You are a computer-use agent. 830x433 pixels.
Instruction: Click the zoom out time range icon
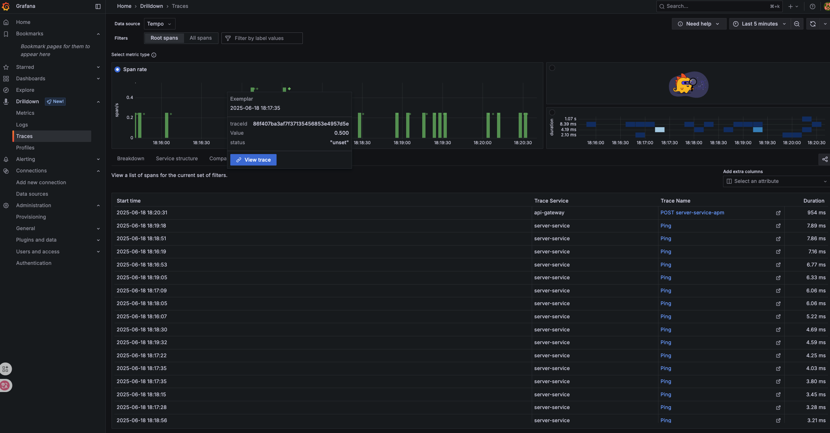(x=797, y=24)
